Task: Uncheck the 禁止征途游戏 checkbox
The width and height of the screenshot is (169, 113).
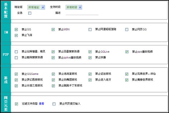Action: (x=90, y=74)
